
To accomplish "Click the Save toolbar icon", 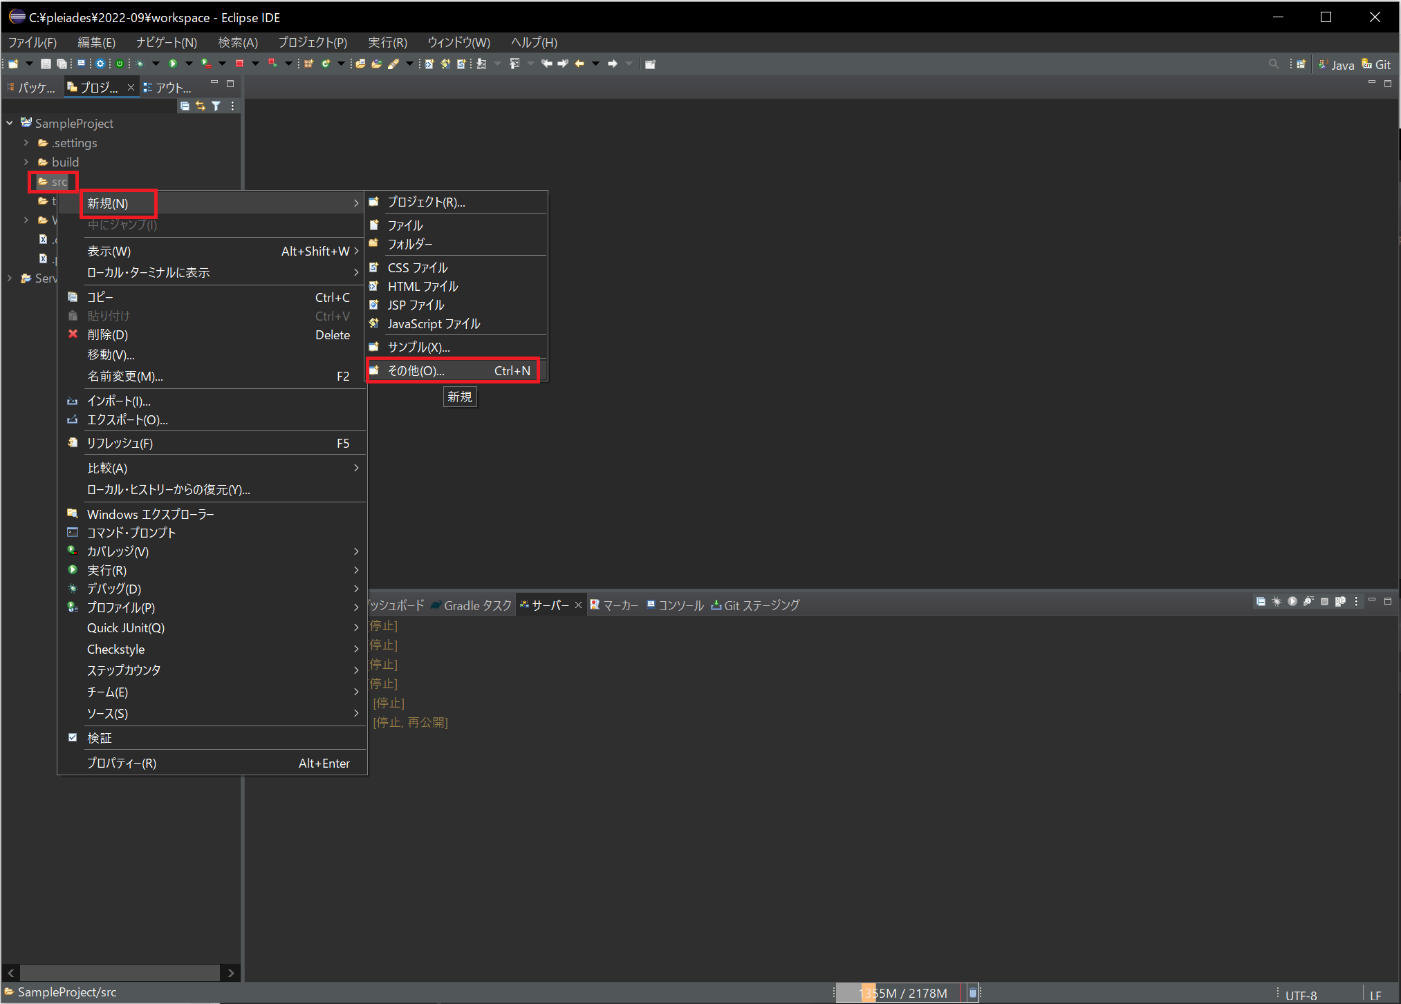I will [46, 64].
